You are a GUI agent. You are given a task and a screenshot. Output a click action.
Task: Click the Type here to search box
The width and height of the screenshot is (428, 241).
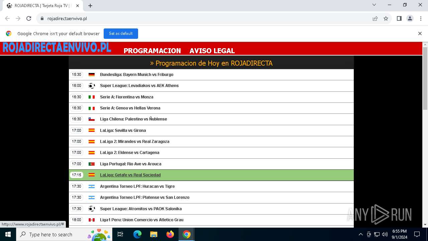(64, 234)
